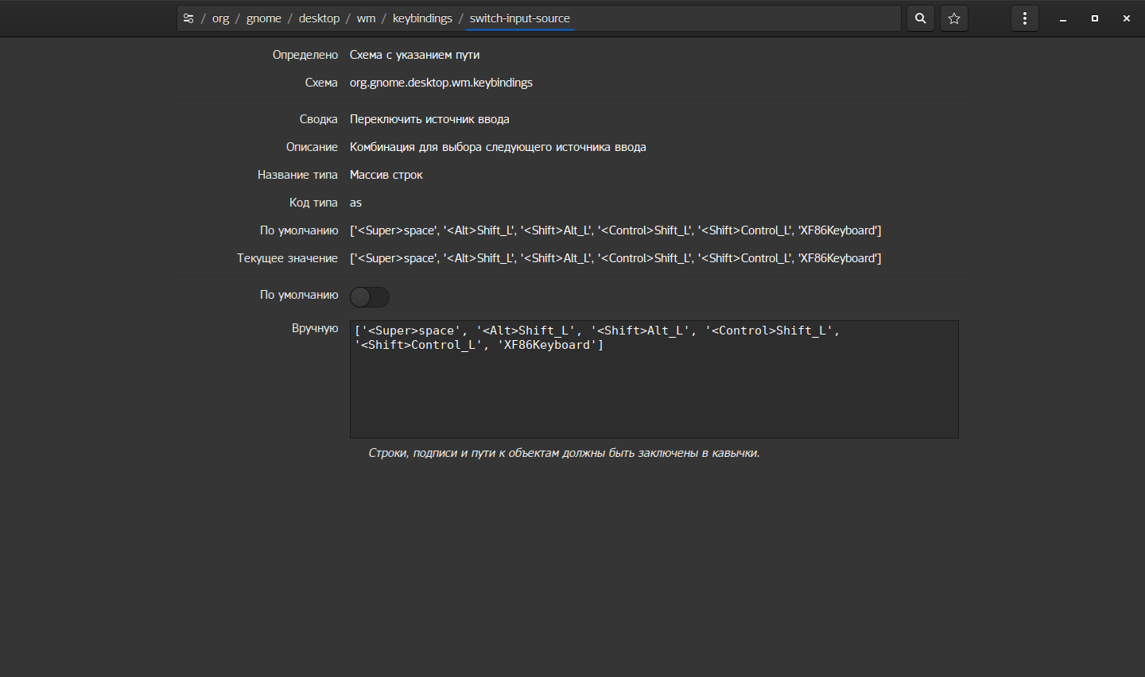Minimize the dconf editor window
Screen dimensions: 1145x677
coord(1063,18)
